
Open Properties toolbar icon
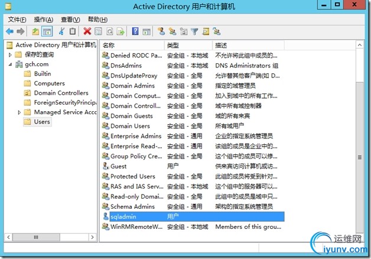99,31
